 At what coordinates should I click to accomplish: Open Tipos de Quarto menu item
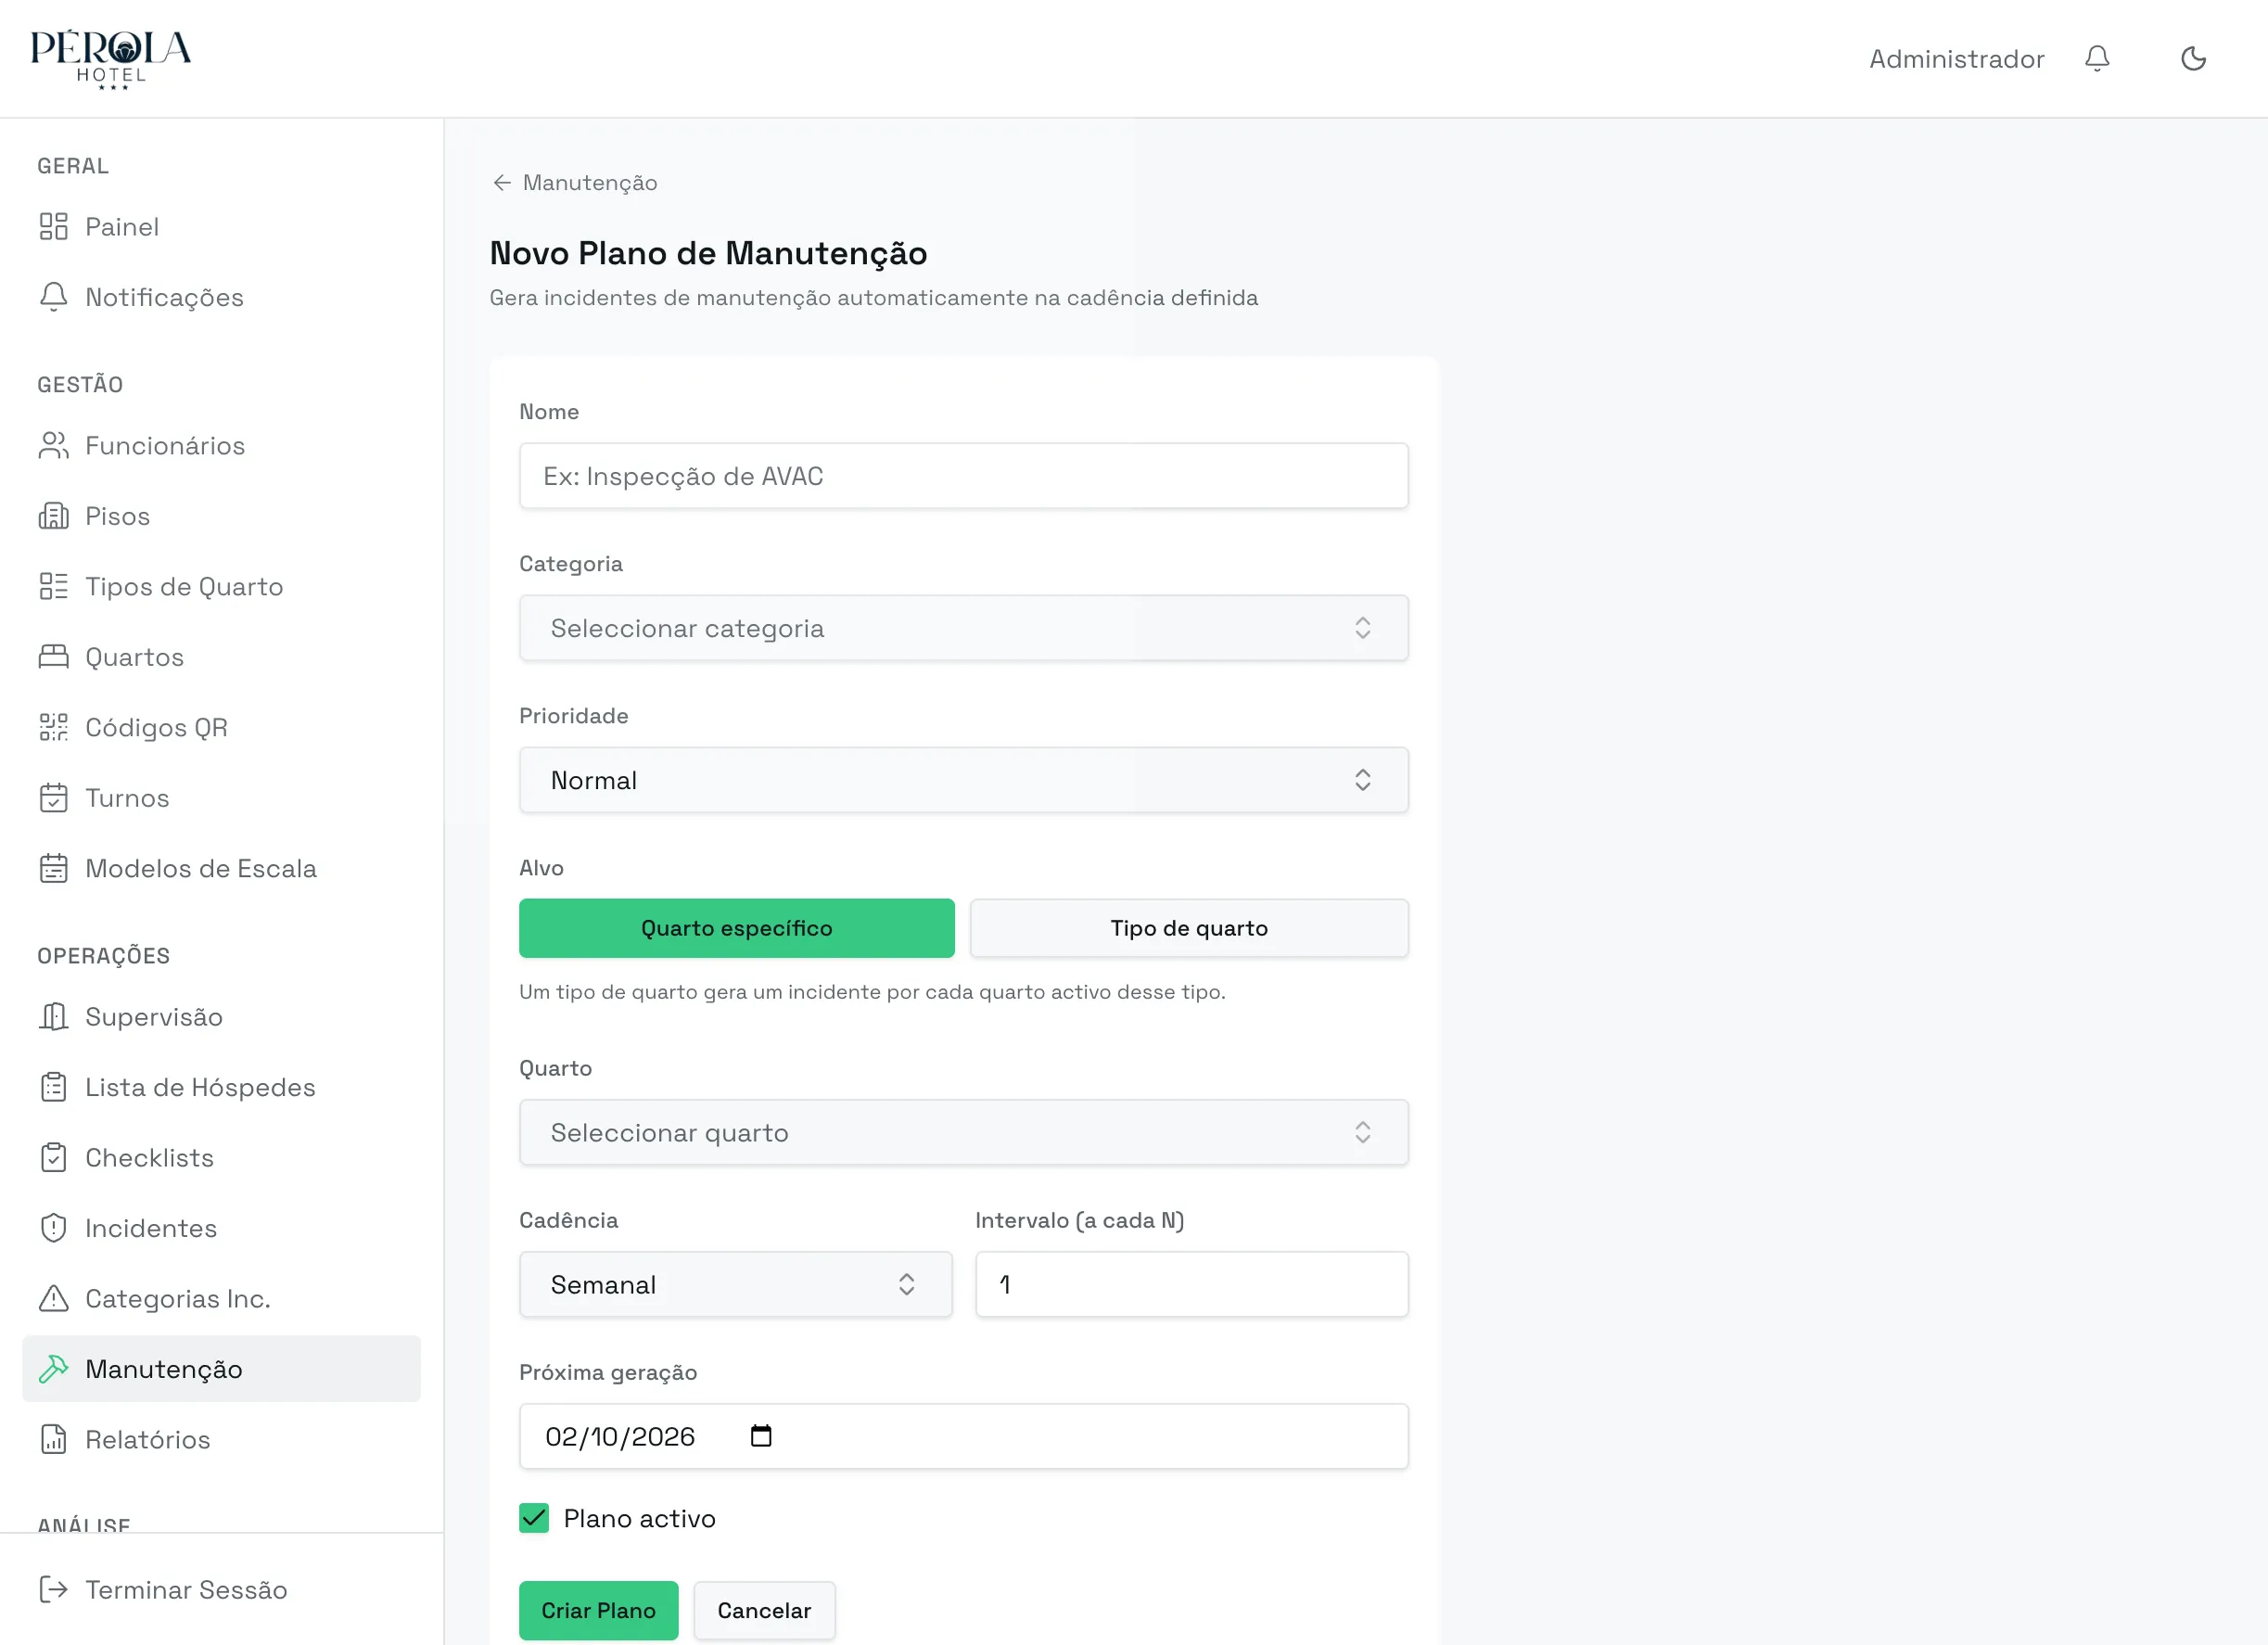coord(222,586)
